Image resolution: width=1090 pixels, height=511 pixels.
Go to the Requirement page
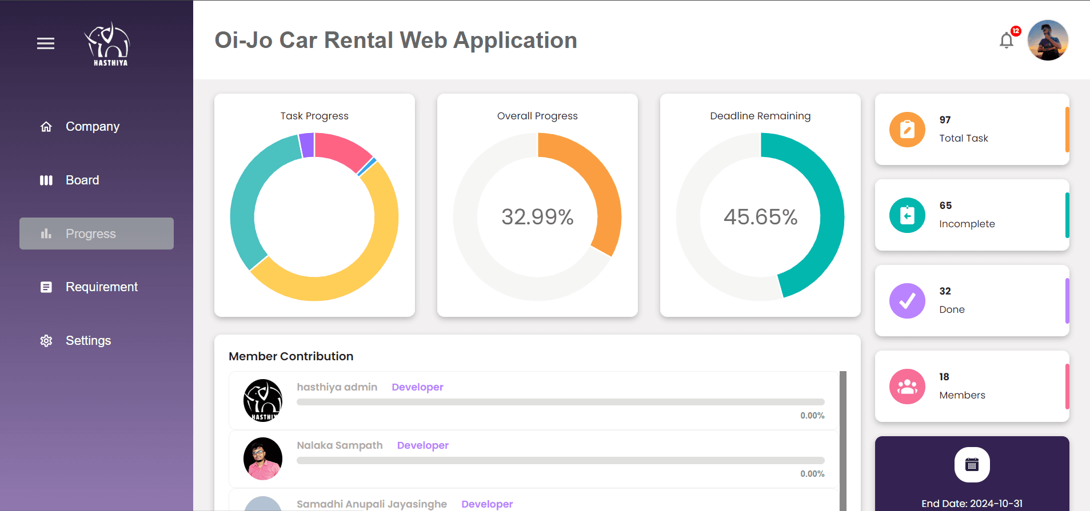click(101, 287)
